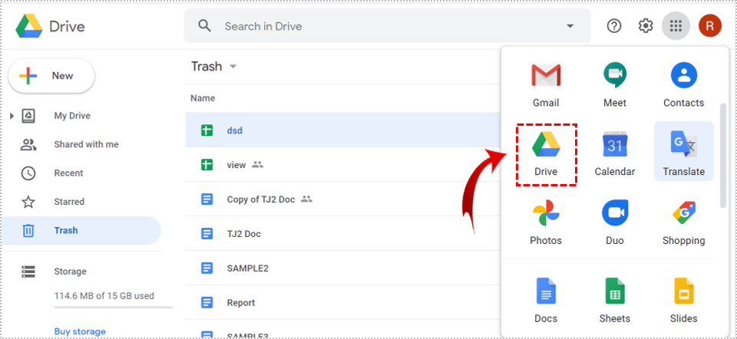Click the Buy storage link
The image size is (737, 339).
click(x=80, y=331)
